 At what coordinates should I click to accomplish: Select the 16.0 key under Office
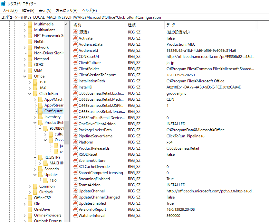(x=43, y=88)
